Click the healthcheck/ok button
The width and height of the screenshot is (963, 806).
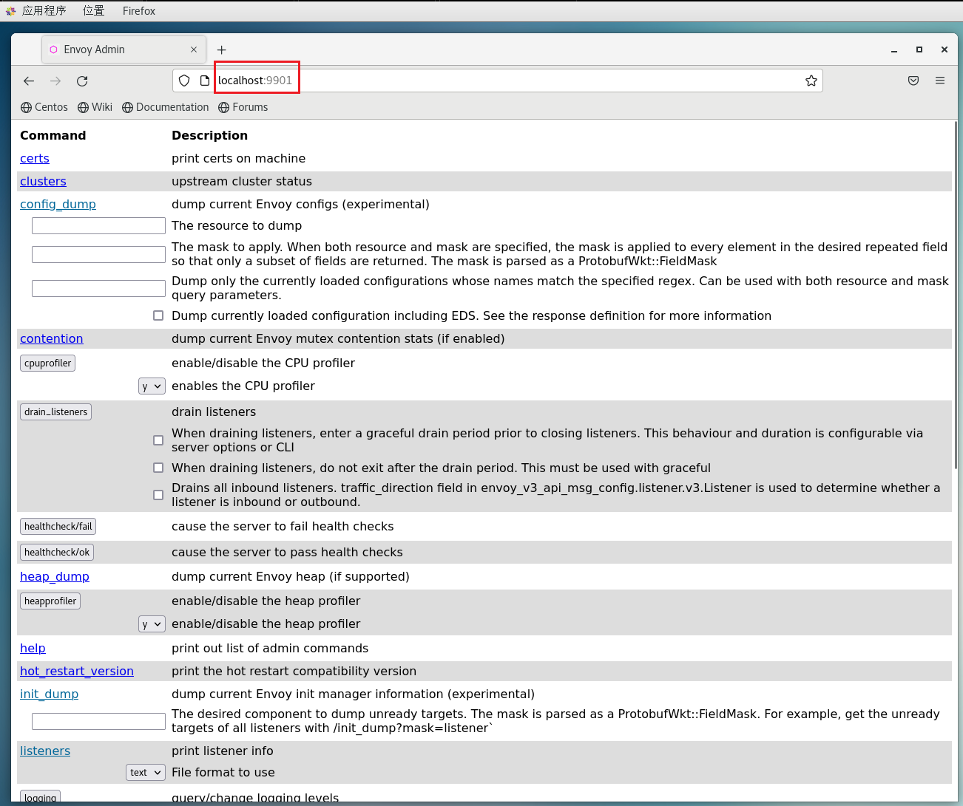click(x=57, y=552)
